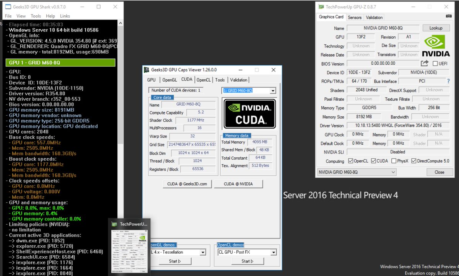Click the ROPs/TMUs 64 / 170 field
Image resolution: width=459 pixels, height=276 pixels.
358,81
